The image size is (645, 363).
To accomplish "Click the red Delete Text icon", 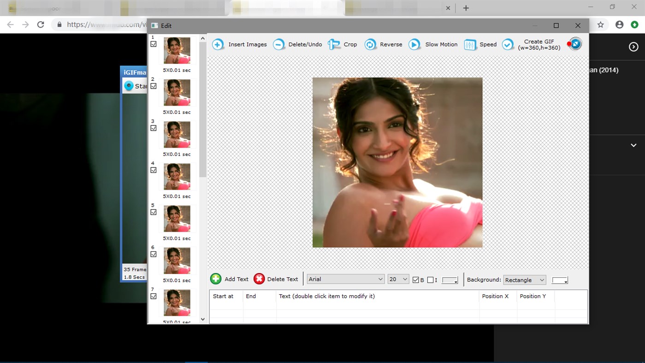I will coord(259,279).
